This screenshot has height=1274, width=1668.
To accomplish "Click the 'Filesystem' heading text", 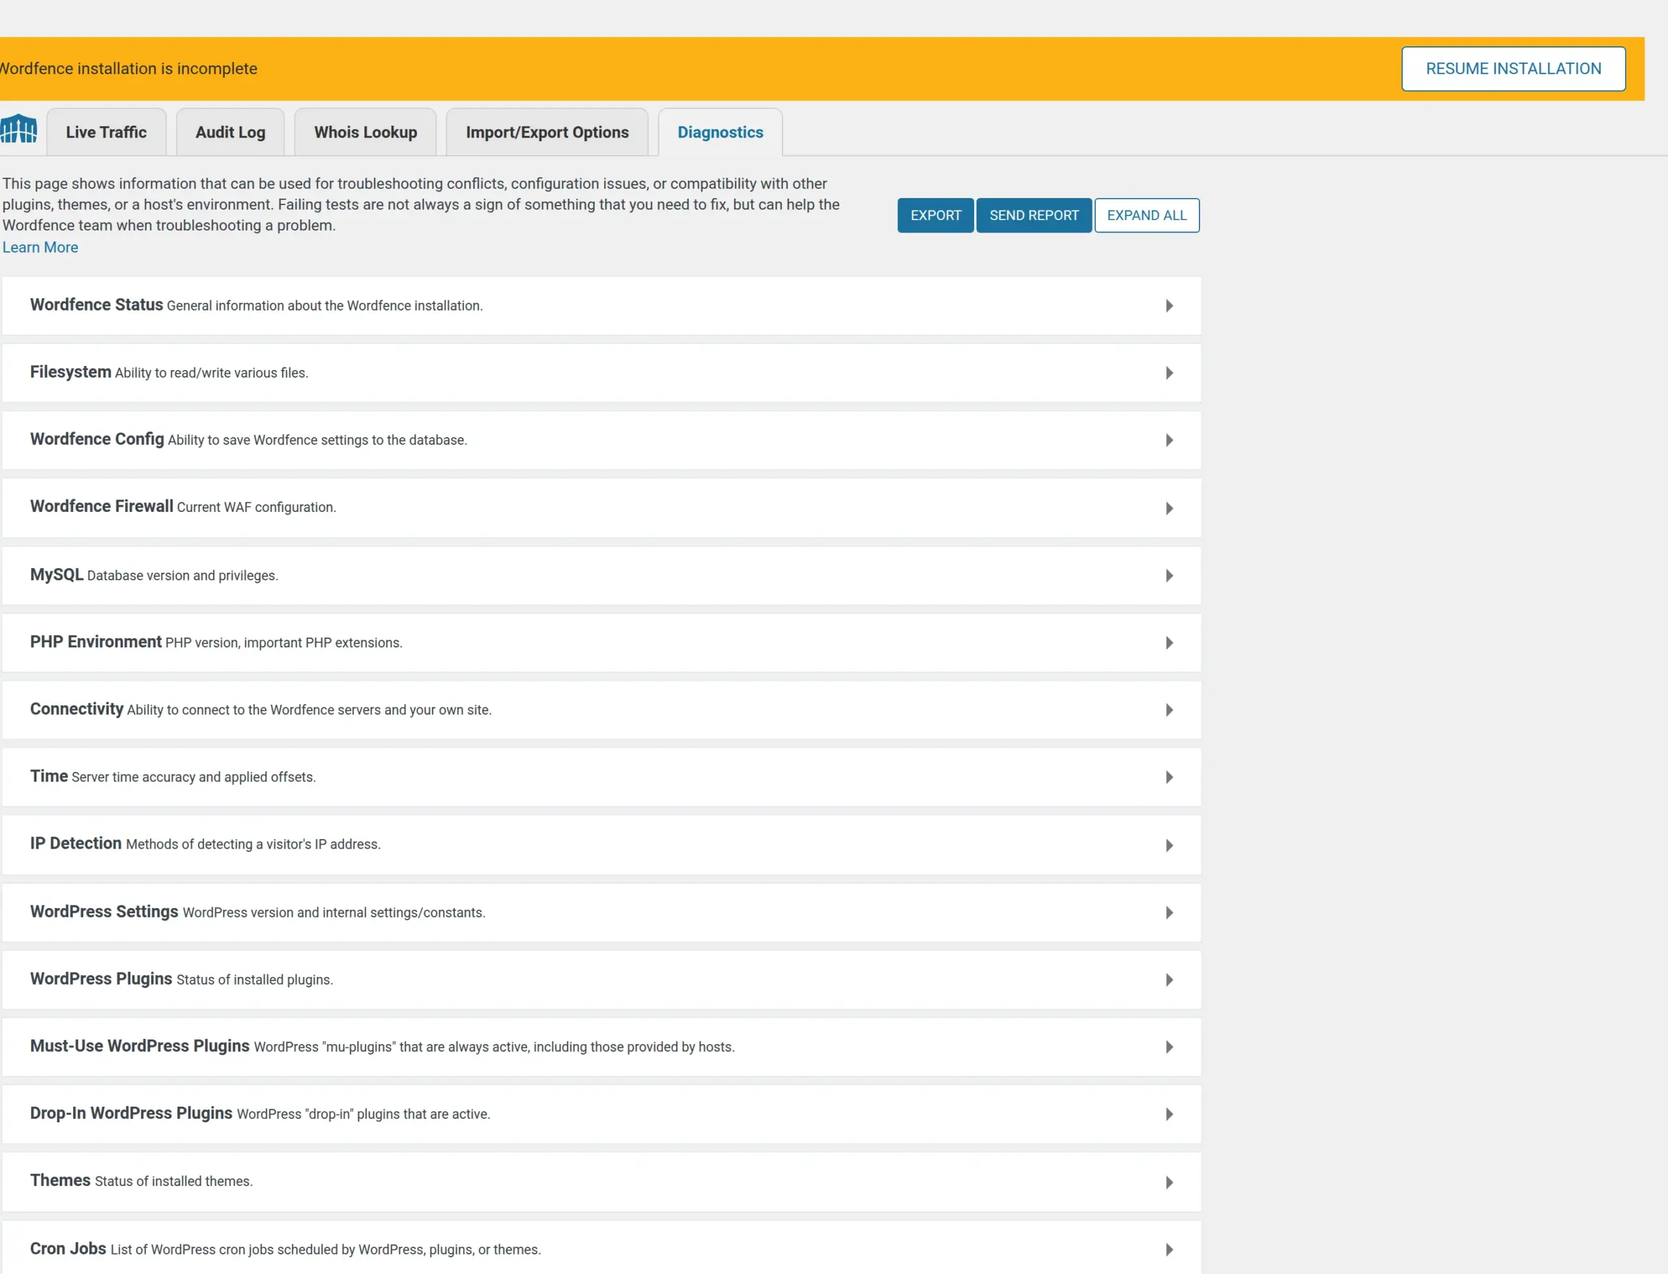I will (x=70, y=373).
